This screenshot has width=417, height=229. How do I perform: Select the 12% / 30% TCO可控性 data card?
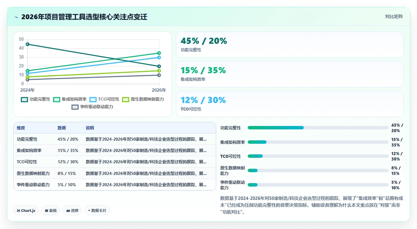[289, 104]
